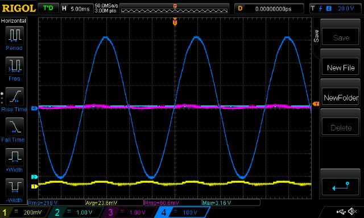Image resolution: width=364 pixels, height=218 pixels.
Task: Toggle the muted speaker sound icon
Action: pyautogui.click(x=353, y=211)
